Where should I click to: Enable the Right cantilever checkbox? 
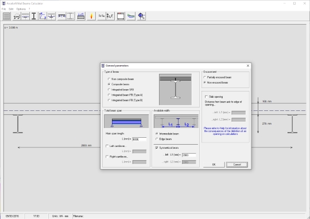(x=117, y=157)
